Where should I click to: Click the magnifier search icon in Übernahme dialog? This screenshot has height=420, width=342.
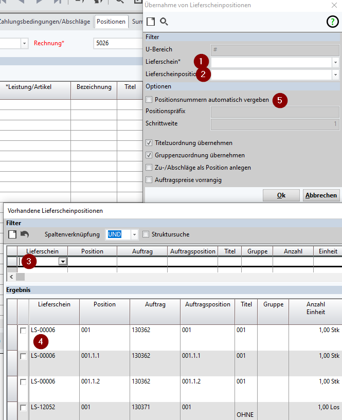point(164,22)
